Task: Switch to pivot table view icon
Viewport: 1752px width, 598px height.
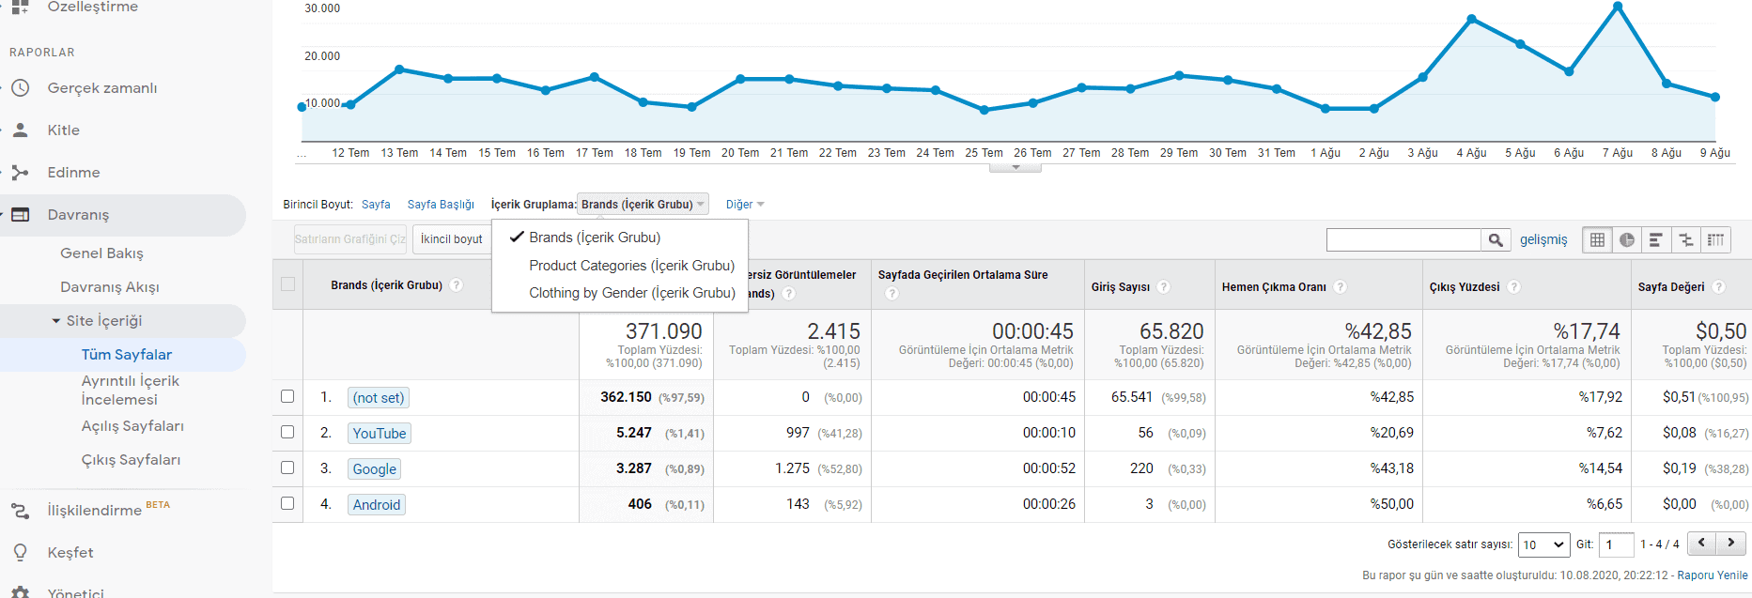Action: tap(1715, 240)
